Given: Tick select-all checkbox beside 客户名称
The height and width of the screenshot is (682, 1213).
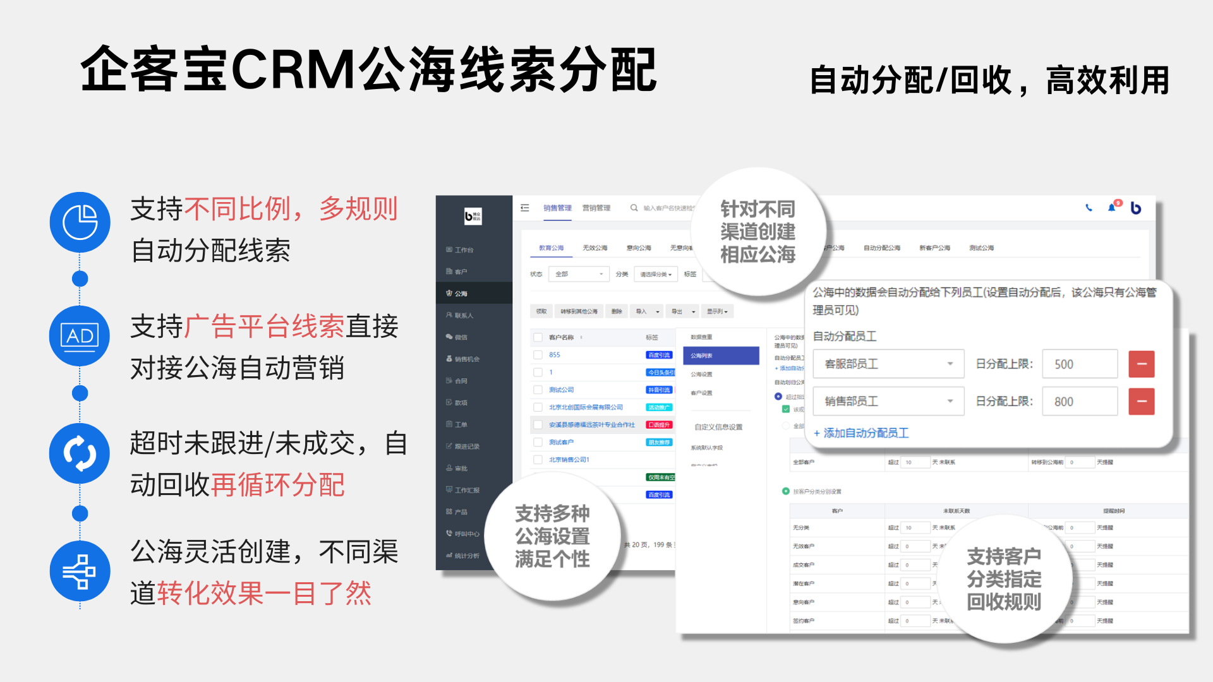Looking at the screenshot, I should (x=538, y=337).
